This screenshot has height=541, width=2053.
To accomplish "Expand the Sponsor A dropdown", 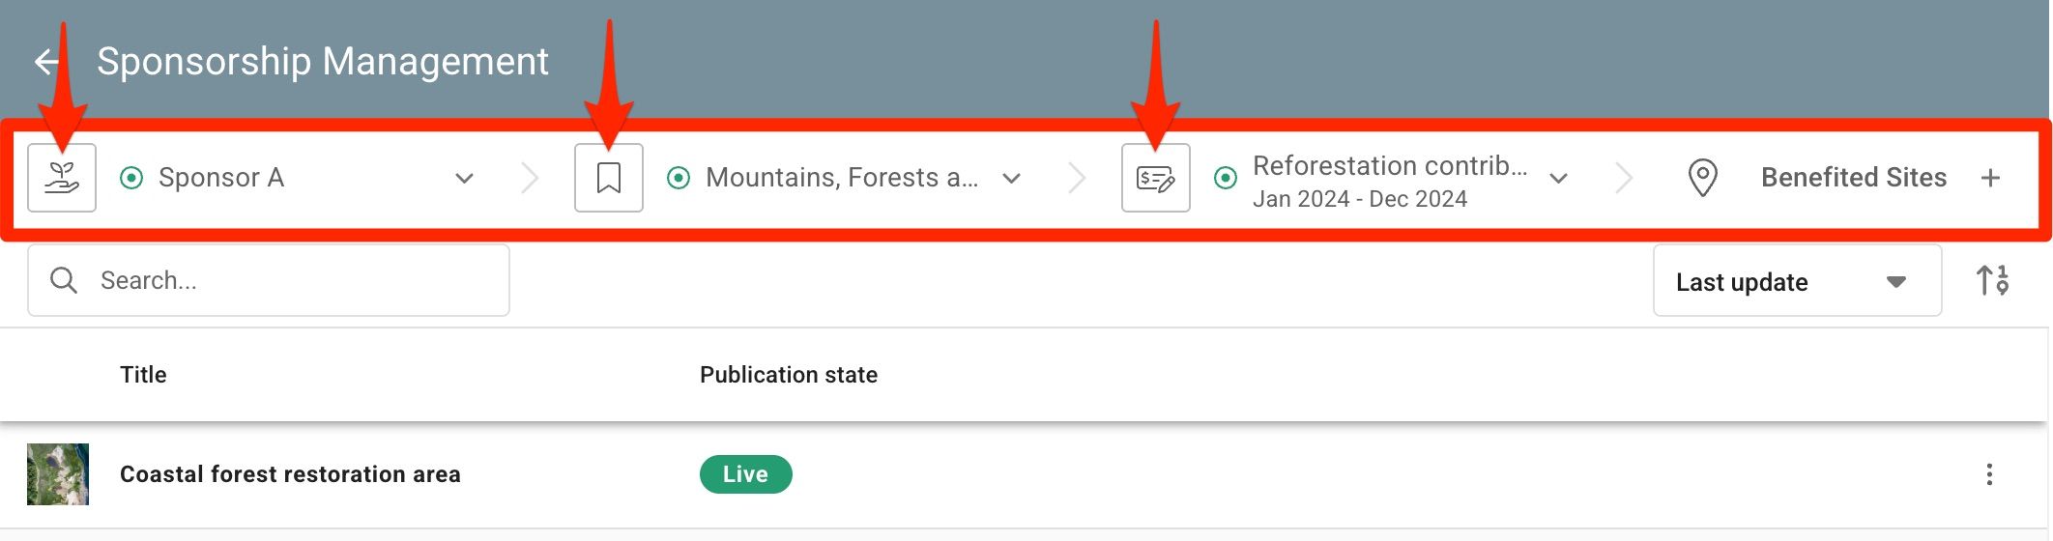I will pyautogui.click(x=464, y=178).
